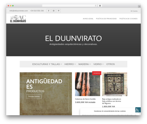The height and width of the screenshot is (124, 147).
Task: Click the EL DUUNVIRATO hero heading
Action: pos(73,38)
